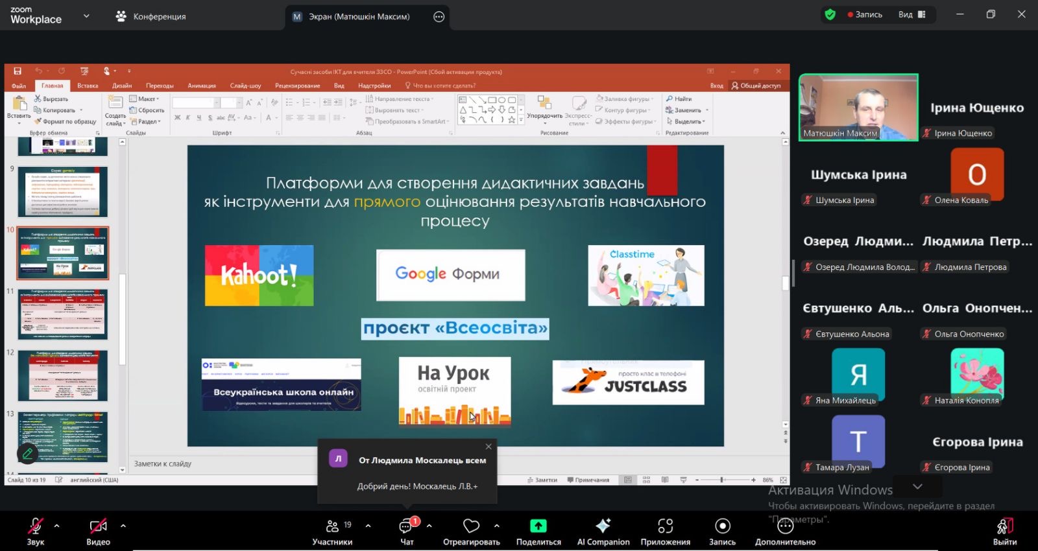Unmute the microphone audio button
The width and height of the screenshot is (1038, 551).
(x=35, y=526)
